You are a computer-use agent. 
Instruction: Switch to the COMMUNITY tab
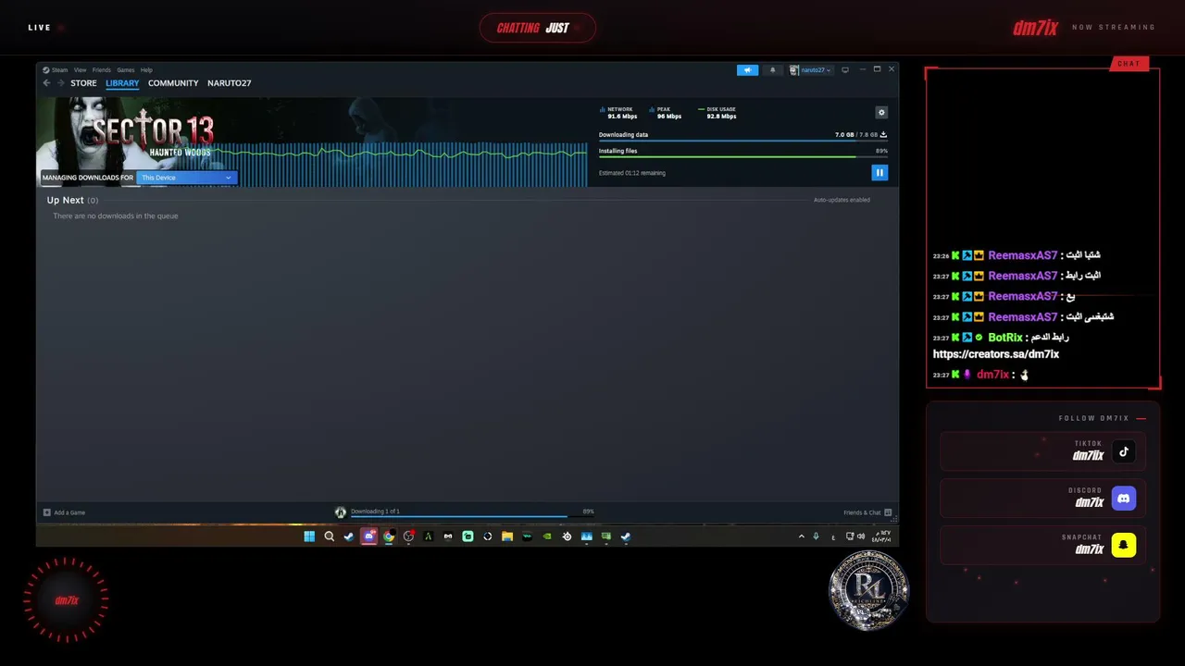pos(173,83)
